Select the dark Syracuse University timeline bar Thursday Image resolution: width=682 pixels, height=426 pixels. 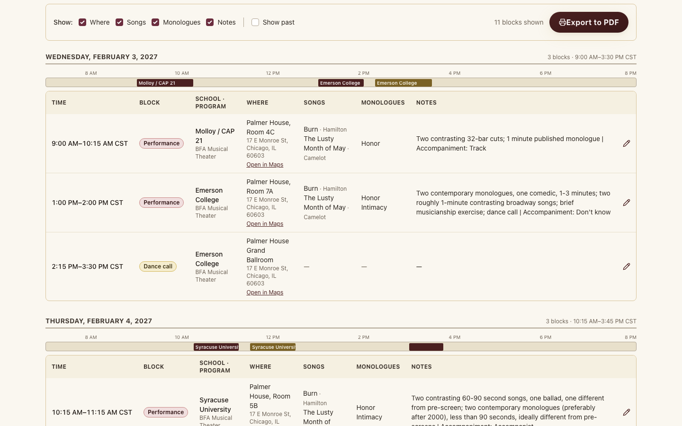tap(216, 347)
